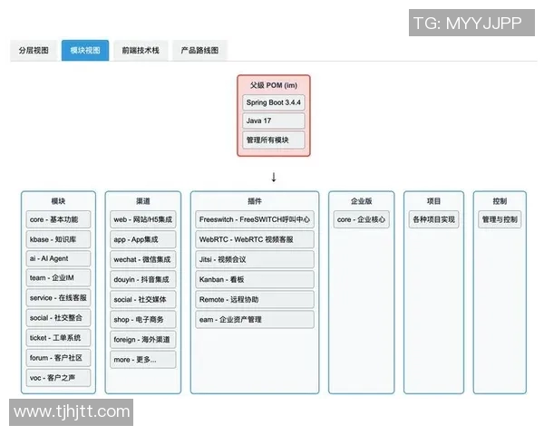The image size is (544, 435).
Task: Select kbase - 知识库 module
Action: [58, 239]
